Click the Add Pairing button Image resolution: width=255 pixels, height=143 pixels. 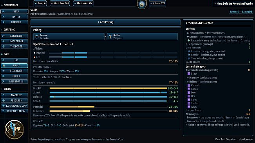[x=105, y=22]
